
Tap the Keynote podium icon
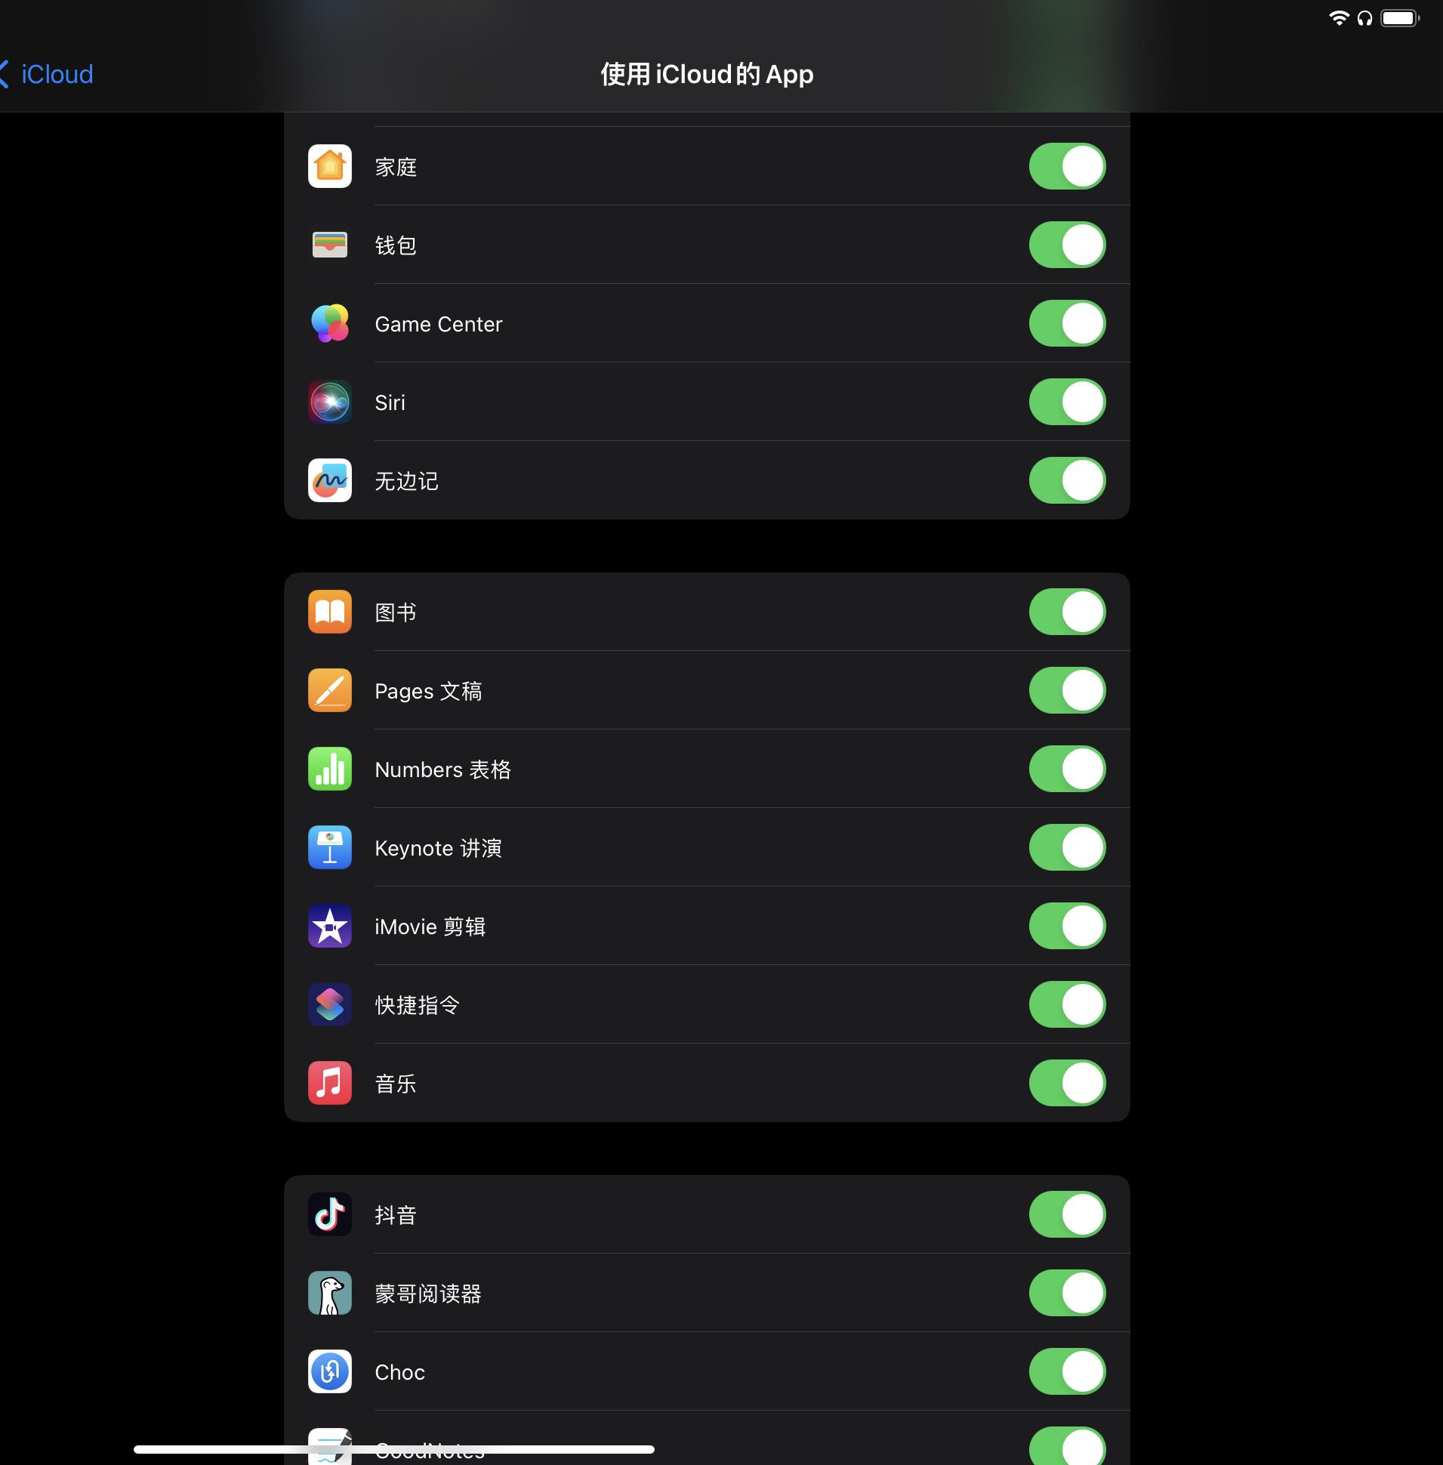[330, 847]
